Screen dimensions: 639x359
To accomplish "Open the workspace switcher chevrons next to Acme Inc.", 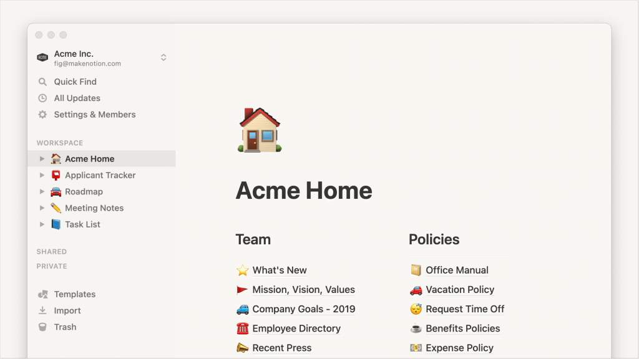I will pyautogui.click(x=163, y=57).
